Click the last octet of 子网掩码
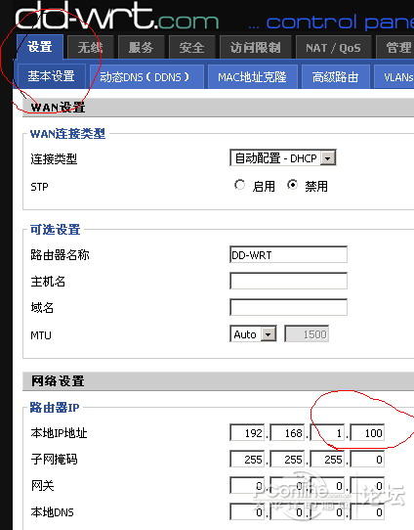414x530 pixels. (x=367, y=460)
